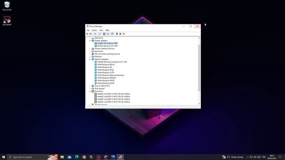Screen dimensions: 285x160
Task: Select Intel(R) HD Graphics 4600 adapter
Action: (107, 44)
